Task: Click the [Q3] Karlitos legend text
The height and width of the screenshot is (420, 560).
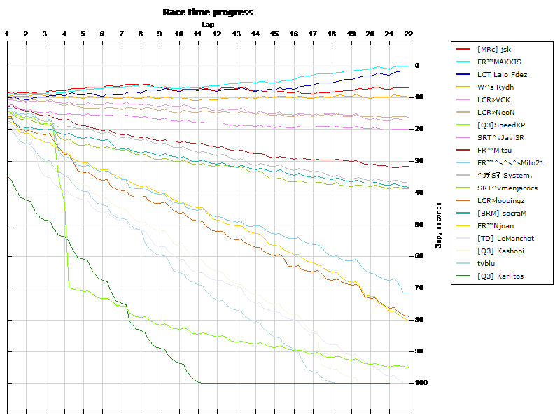Action: coord(500,276)
